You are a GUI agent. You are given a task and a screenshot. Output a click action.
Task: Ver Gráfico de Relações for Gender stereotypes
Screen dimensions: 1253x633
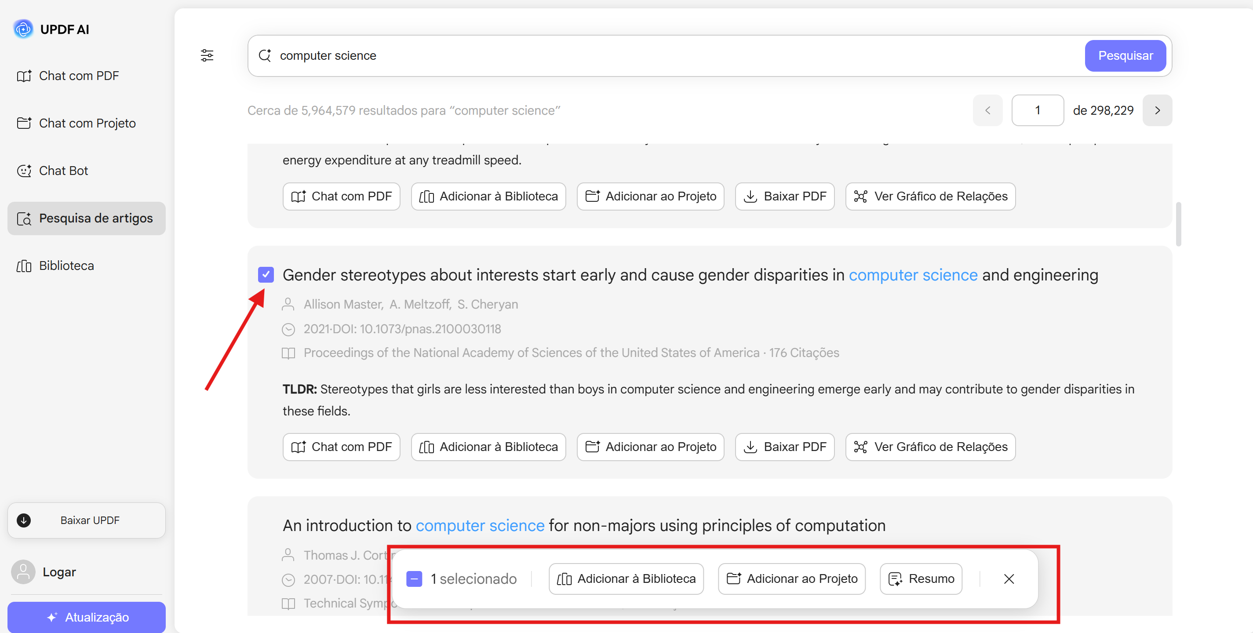pos(930,447)
